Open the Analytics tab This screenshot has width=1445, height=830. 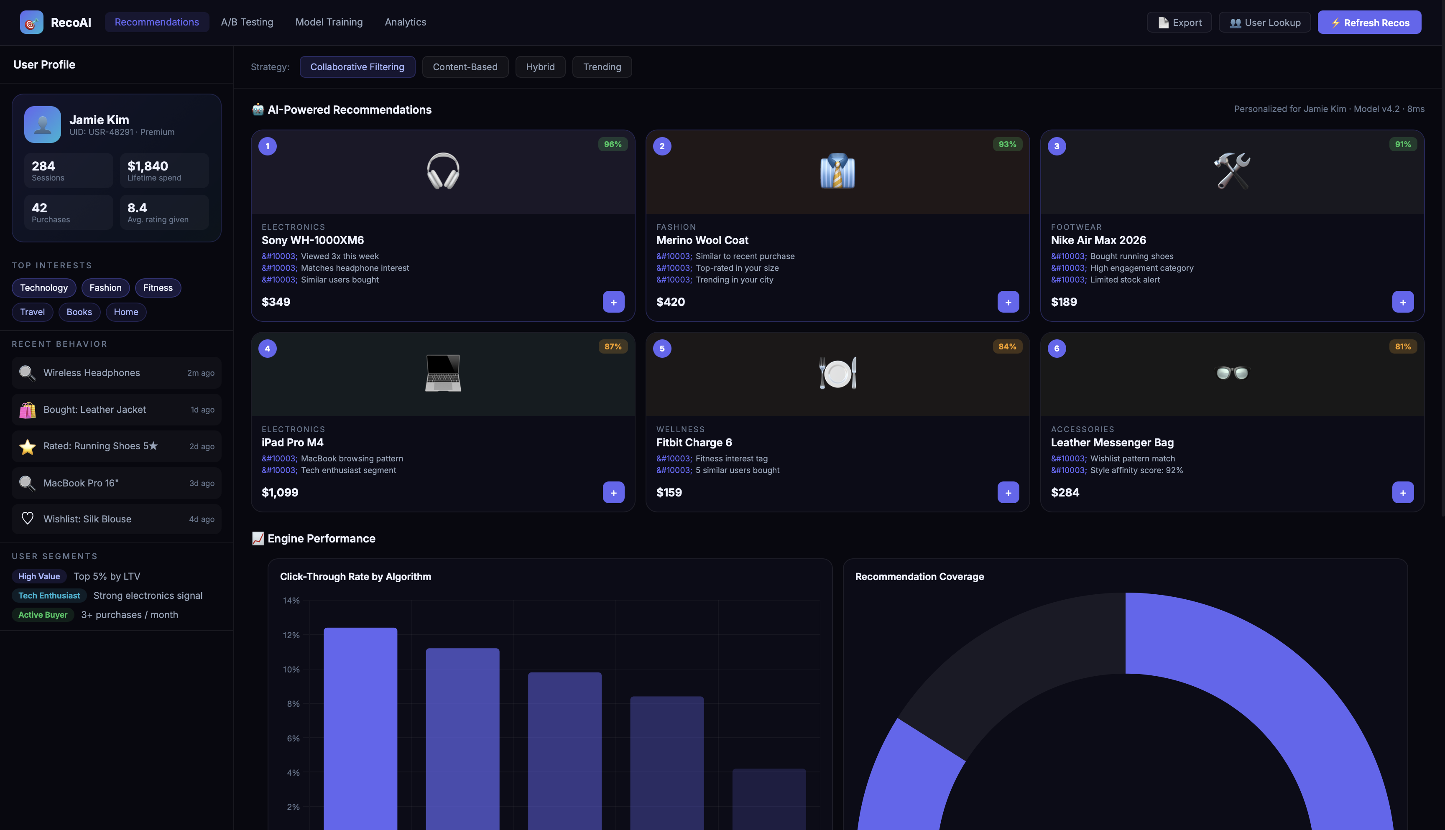406,22
